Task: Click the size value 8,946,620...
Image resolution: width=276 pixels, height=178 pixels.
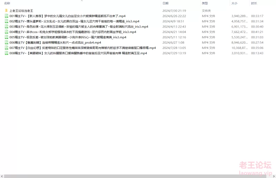Action: pos(239,43)
